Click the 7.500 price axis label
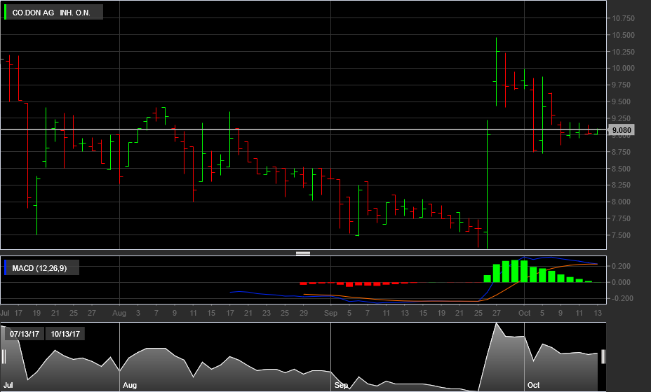 (622, 235)
